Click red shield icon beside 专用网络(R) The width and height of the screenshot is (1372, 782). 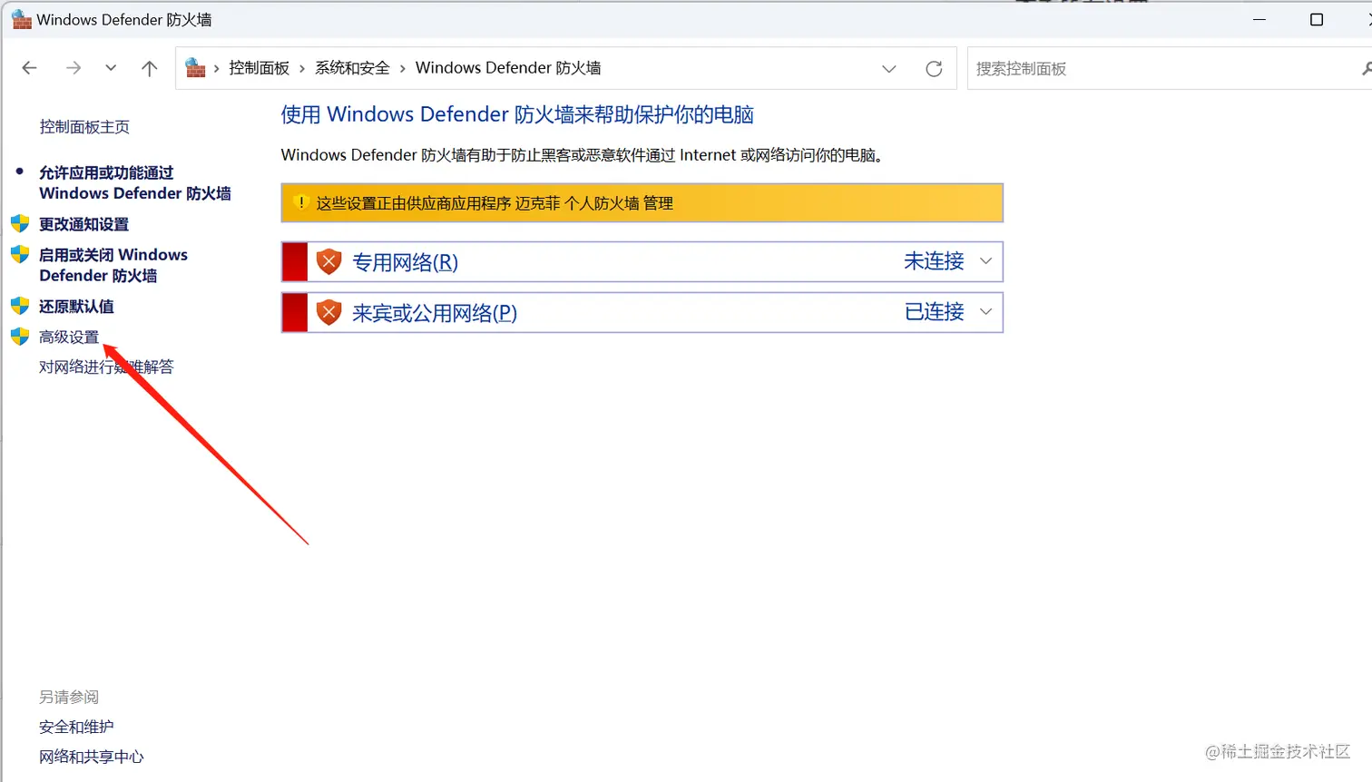click(328, 262)
